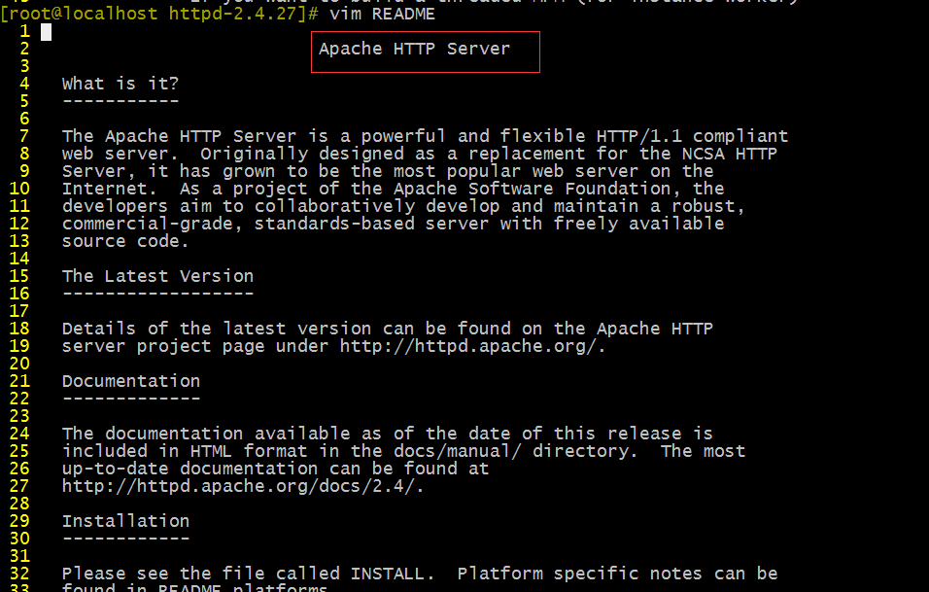The width and height of the screenshot is (929, 592).
Task: Click the 'Installation' heading on line 29
Action: (125, 521)
